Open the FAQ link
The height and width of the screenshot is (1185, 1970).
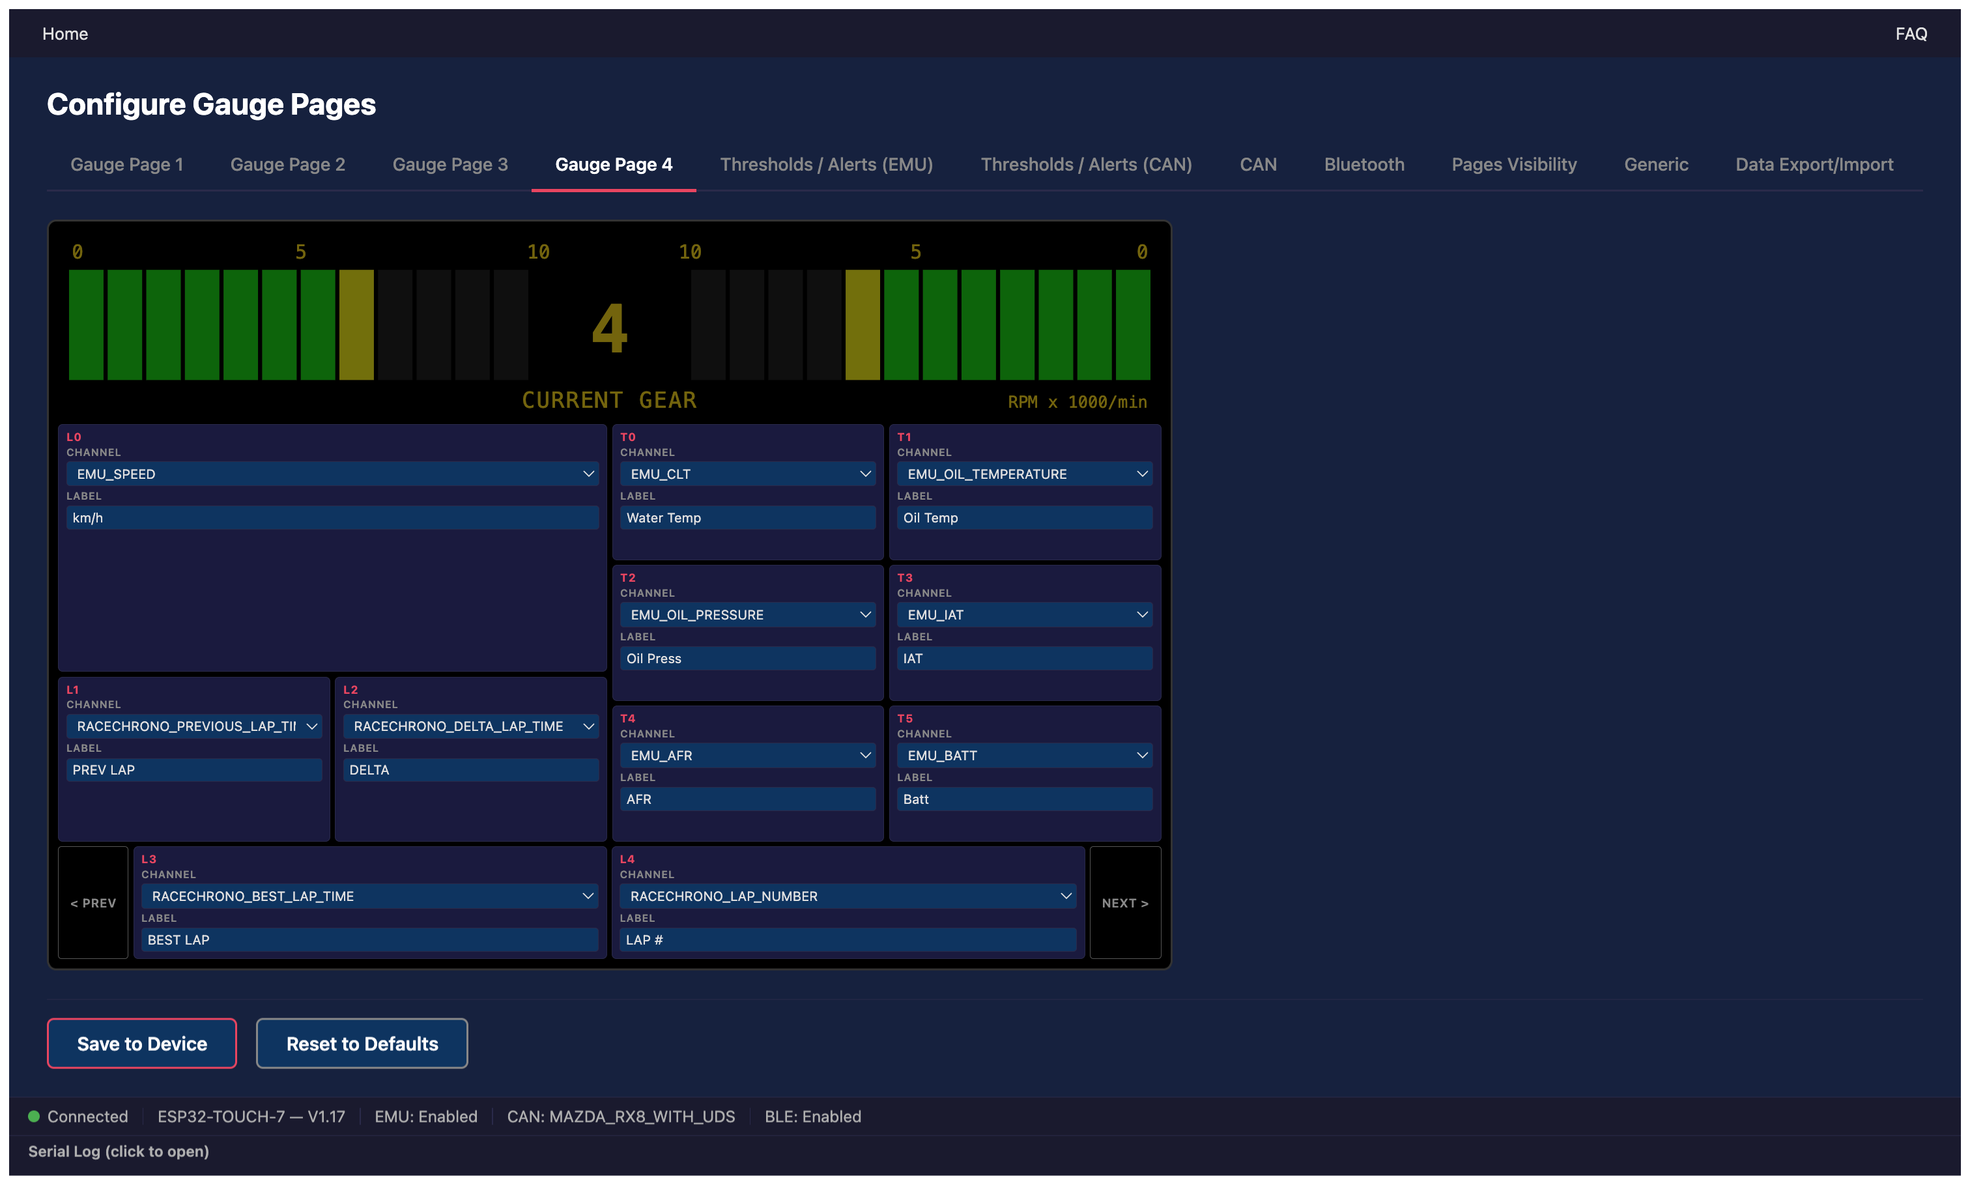click(x=1911, y=33)
